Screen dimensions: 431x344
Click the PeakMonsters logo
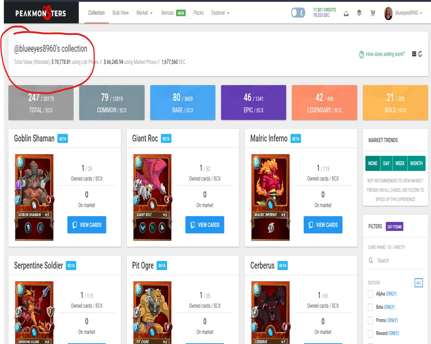coord(41,13)
